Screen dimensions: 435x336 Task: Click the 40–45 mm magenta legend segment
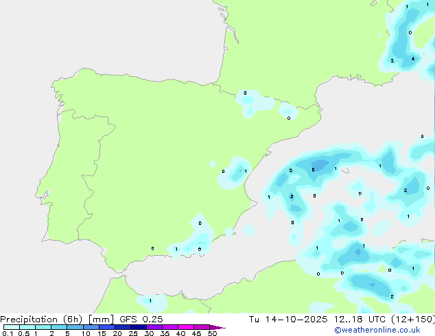pos(186,327)
